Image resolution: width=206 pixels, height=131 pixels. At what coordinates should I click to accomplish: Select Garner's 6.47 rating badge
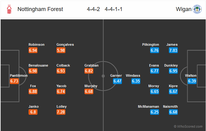118,81
